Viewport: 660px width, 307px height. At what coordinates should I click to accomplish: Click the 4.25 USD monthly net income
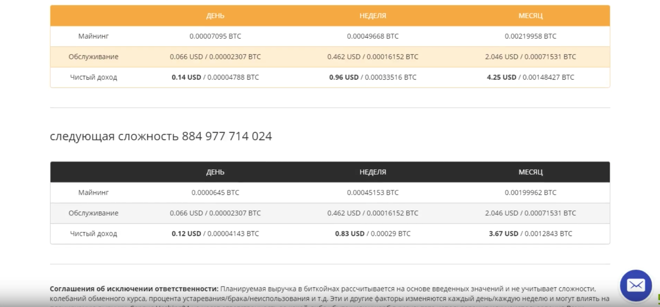501,77
